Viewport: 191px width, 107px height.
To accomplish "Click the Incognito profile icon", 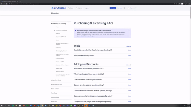I will coord(182,4).
